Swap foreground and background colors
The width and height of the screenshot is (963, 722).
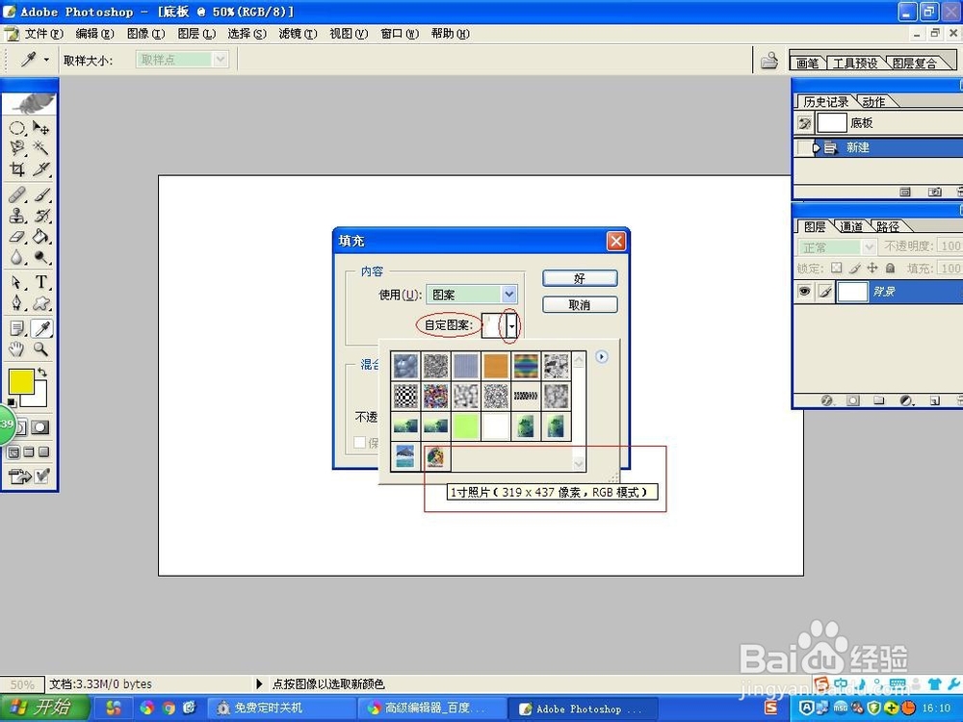pos(41,373)
